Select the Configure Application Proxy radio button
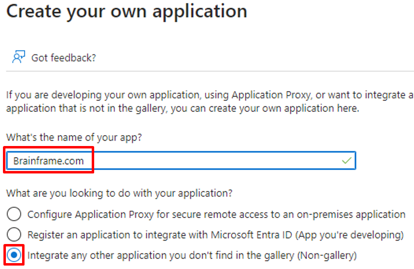The width and height of the screenshot is (414, 269). point(14,214)
